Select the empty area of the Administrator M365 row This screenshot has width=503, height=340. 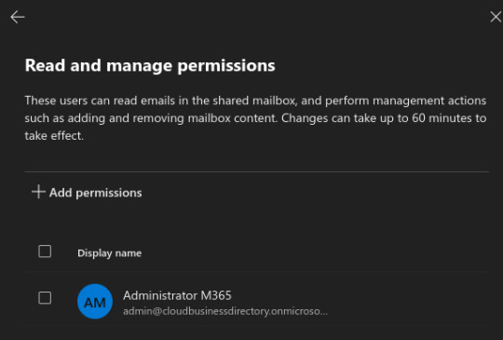[407, 302]
